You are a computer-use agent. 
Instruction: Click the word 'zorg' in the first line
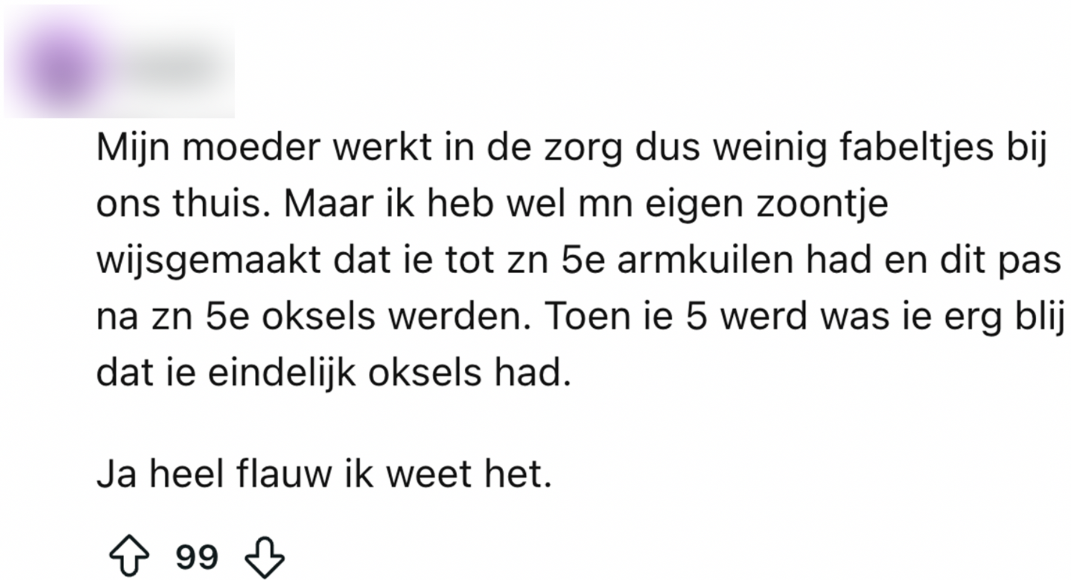(583, 149)
